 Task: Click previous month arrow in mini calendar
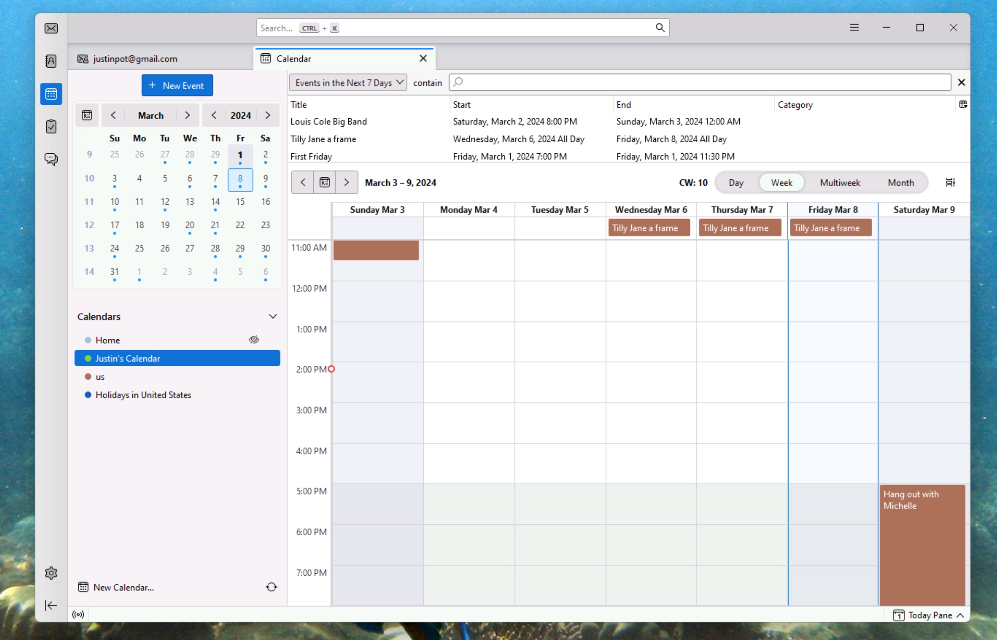(x=113, y=115)
